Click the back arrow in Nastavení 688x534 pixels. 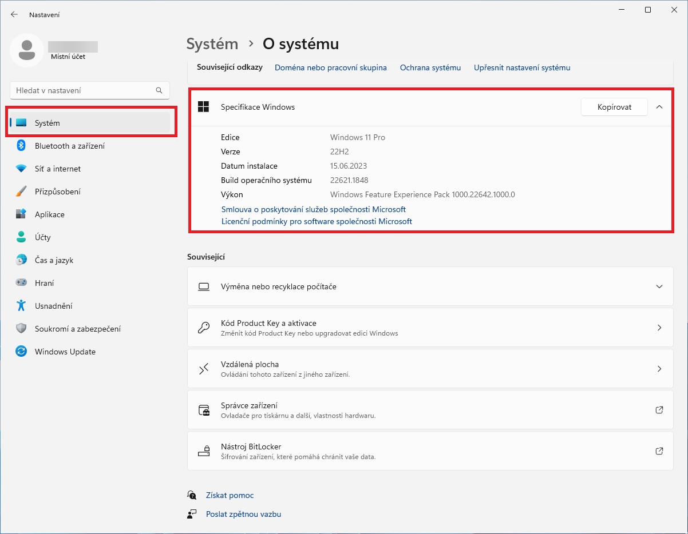point(14,14)
